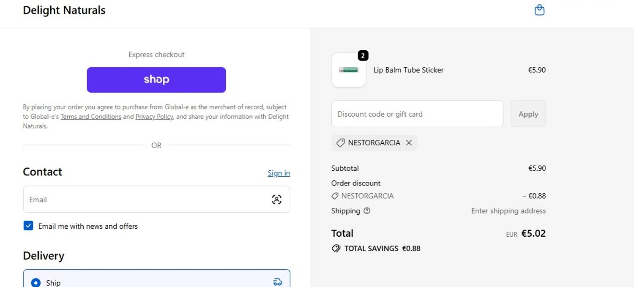Focus the Email input field
This screenshot has width=634, height=287.
(156, 200)
